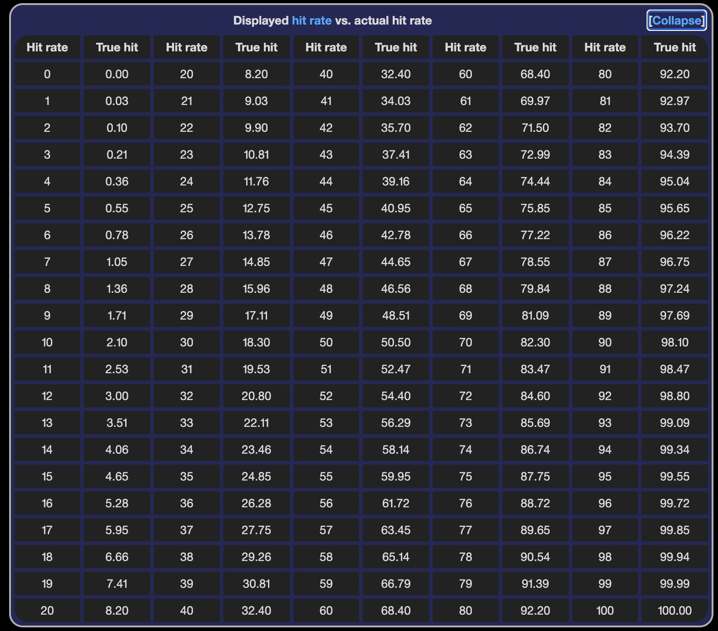Select the true hit value 3.00
Viewport: 718px width, 631px height.
point(117,396)
